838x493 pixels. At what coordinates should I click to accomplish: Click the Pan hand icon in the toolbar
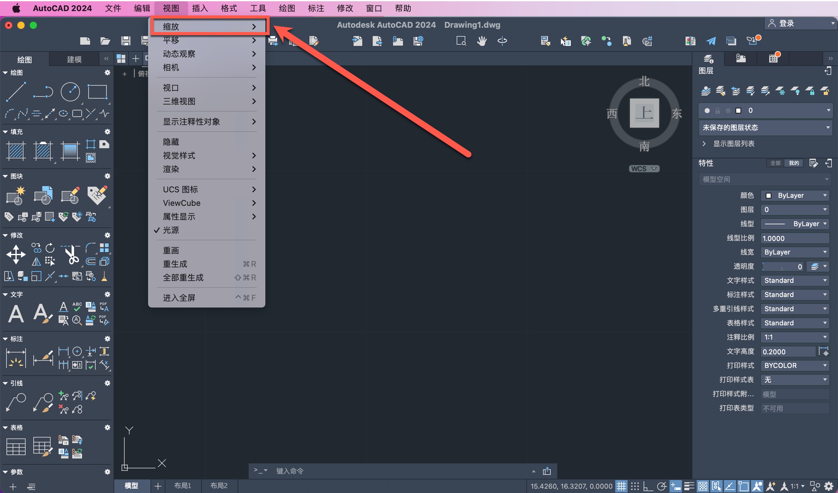pos(481,41)
